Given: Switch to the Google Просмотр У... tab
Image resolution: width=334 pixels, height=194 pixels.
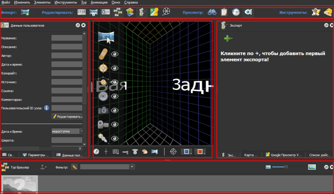Looking at the screenshot, I should click(284, 155).
